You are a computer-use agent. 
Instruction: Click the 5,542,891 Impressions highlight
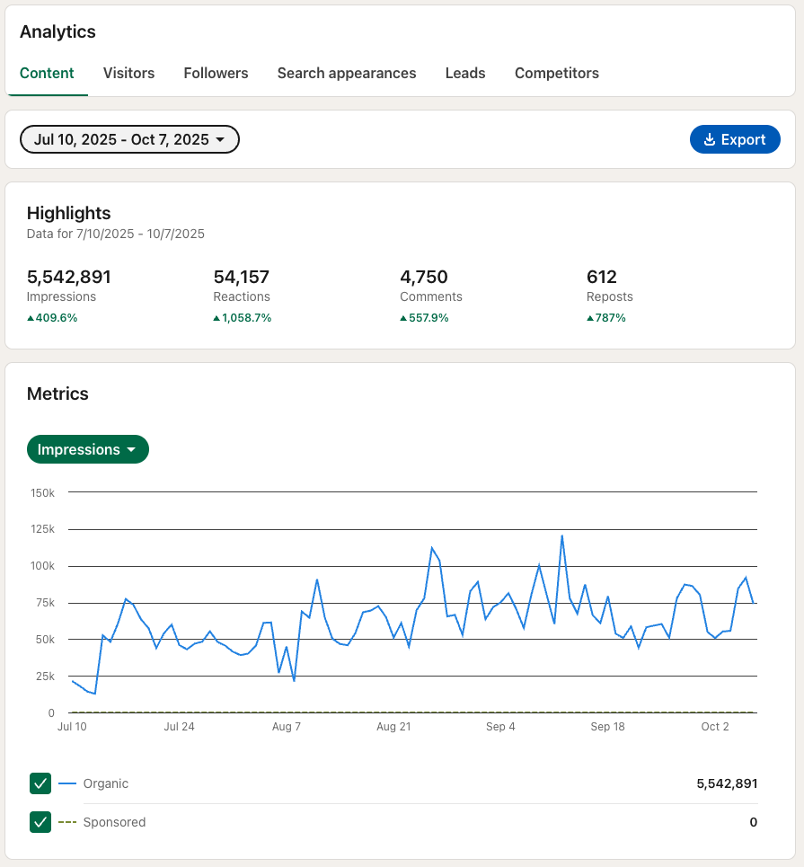coord(69,277)
